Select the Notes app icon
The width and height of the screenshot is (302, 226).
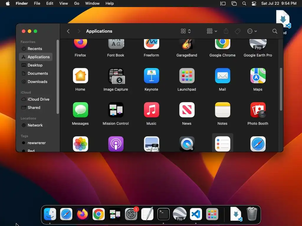[222, 110]
